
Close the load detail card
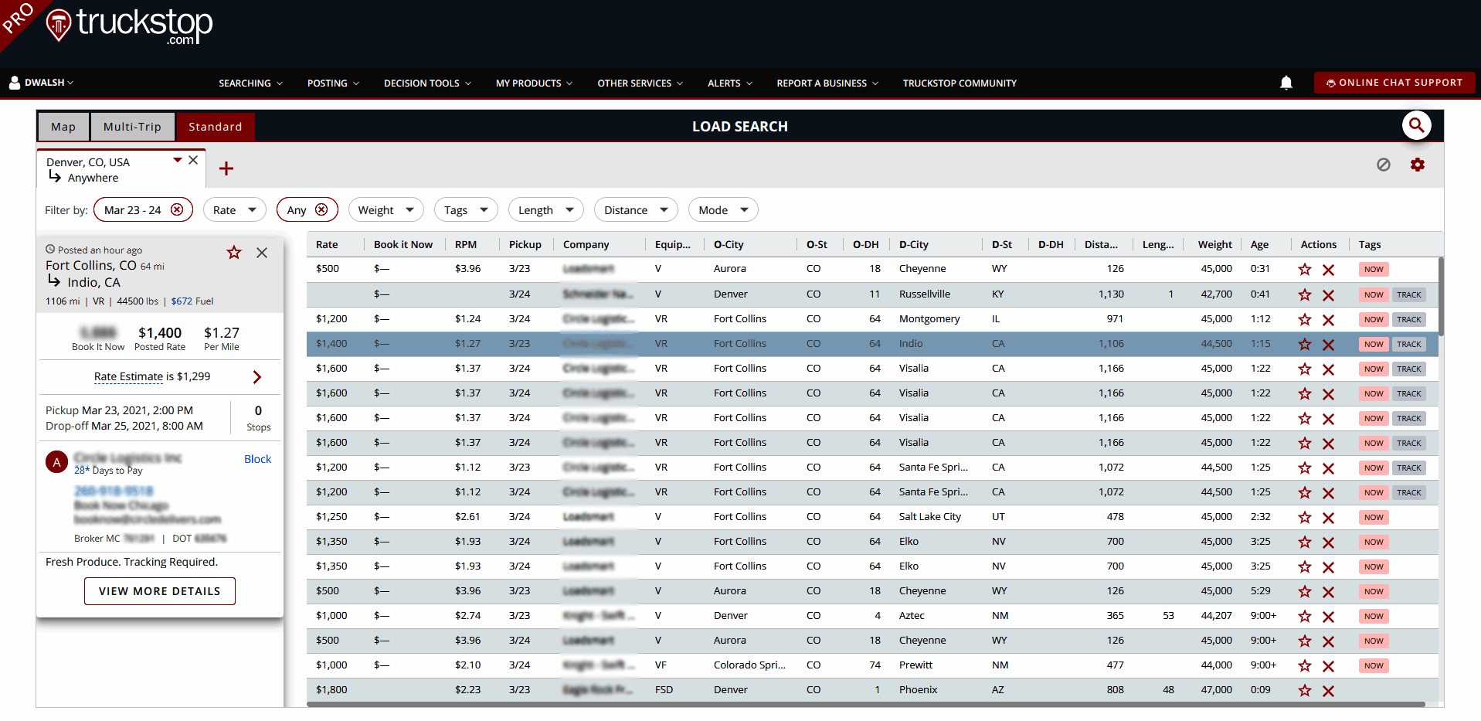pyautogui.click(x=262, y=253)
